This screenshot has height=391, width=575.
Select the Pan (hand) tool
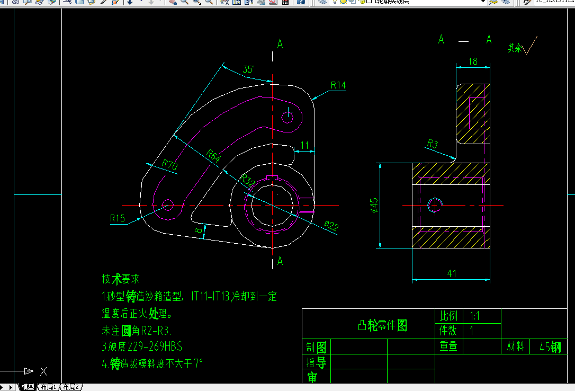(172, 3)
